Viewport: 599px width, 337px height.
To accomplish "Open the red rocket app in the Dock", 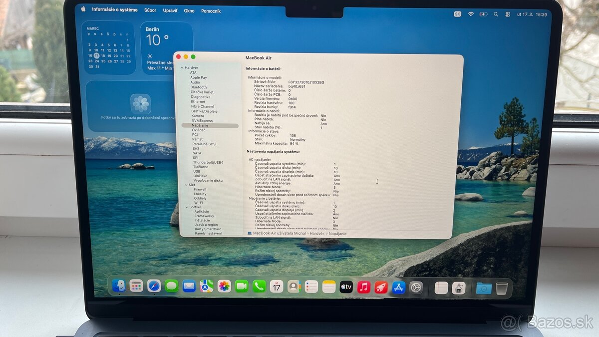I will pos(381,287).
